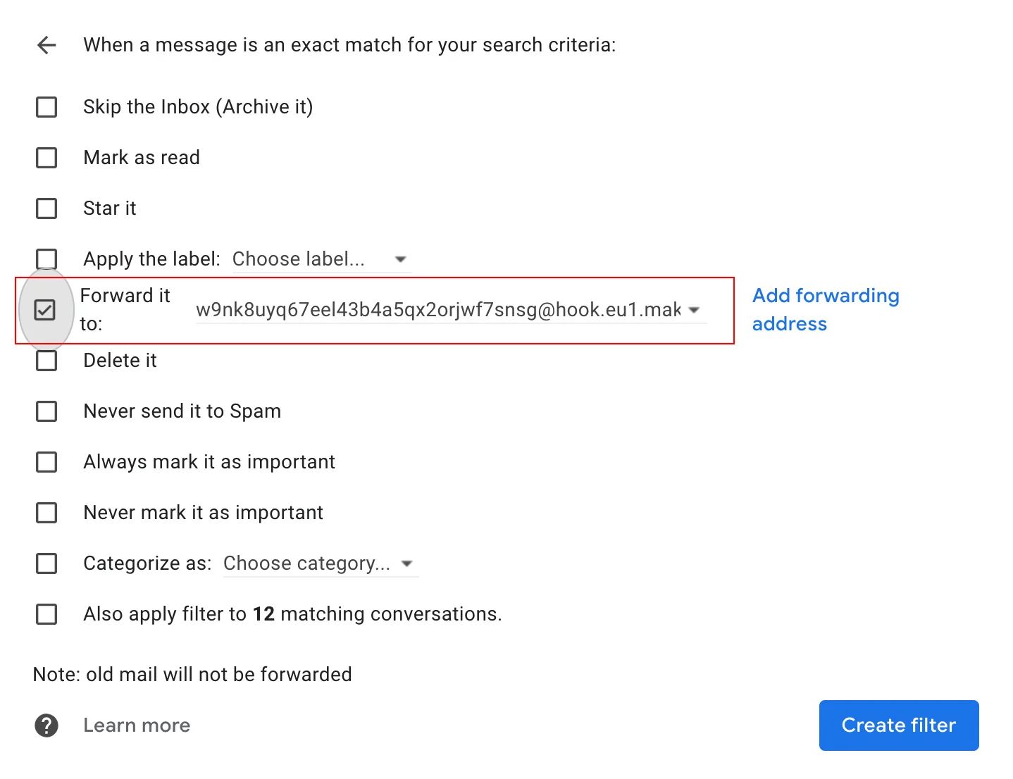Open the Learn more link
1013x779 pixels.
137,725
